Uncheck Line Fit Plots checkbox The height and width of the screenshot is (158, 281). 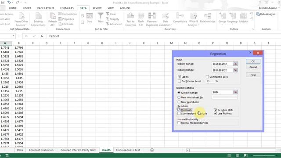[x=216, y=114]
